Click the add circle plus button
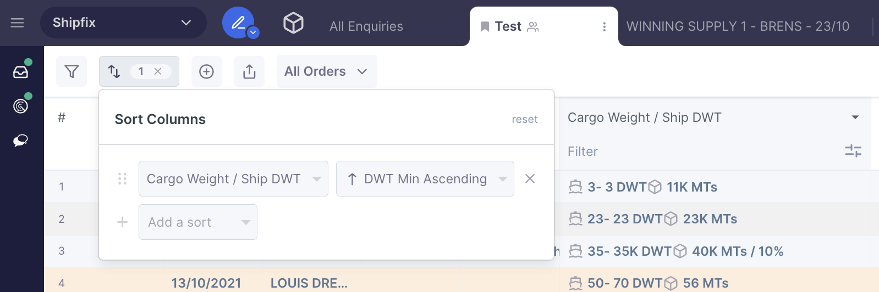The height and width of the screenshot is (292, 879). point(206,71)
